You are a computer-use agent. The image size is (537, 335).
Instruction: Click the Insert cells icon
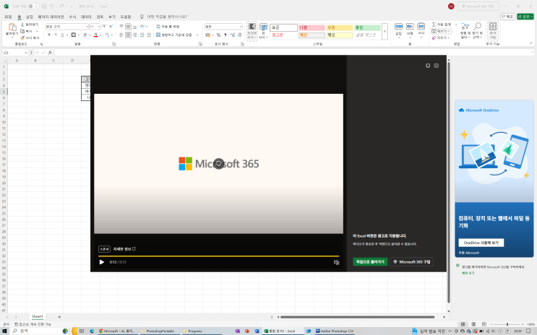(398, 27)
